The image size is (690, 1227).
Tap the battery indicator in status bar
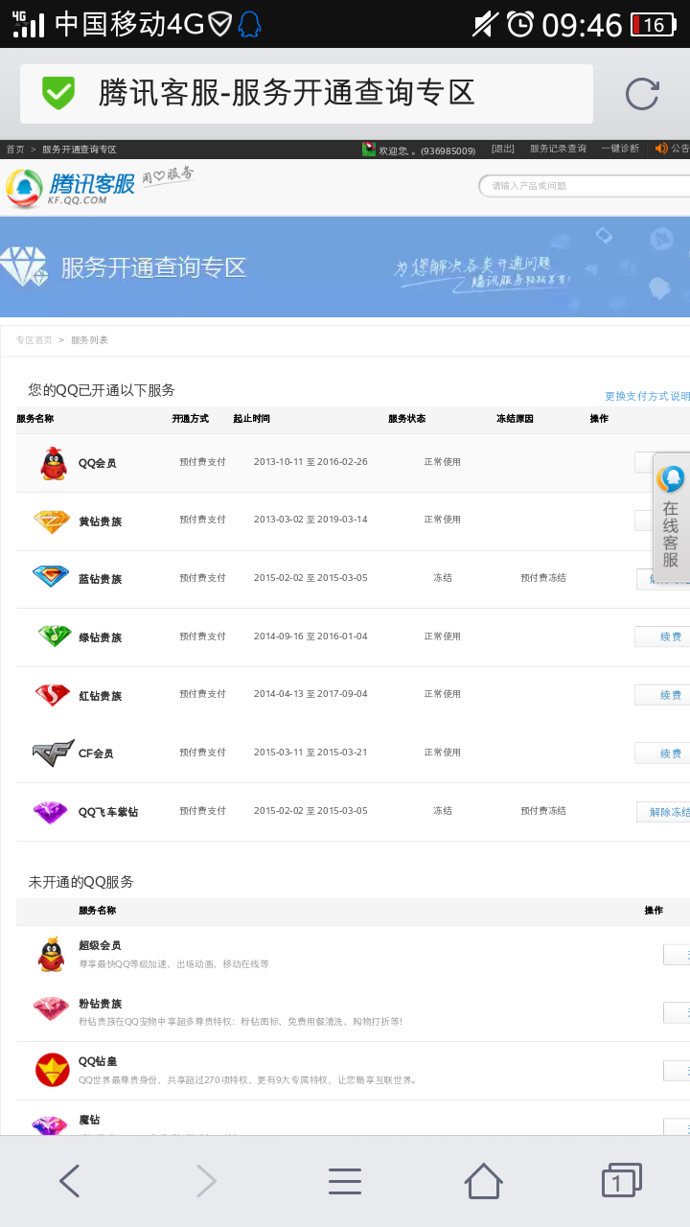[653, 24]
